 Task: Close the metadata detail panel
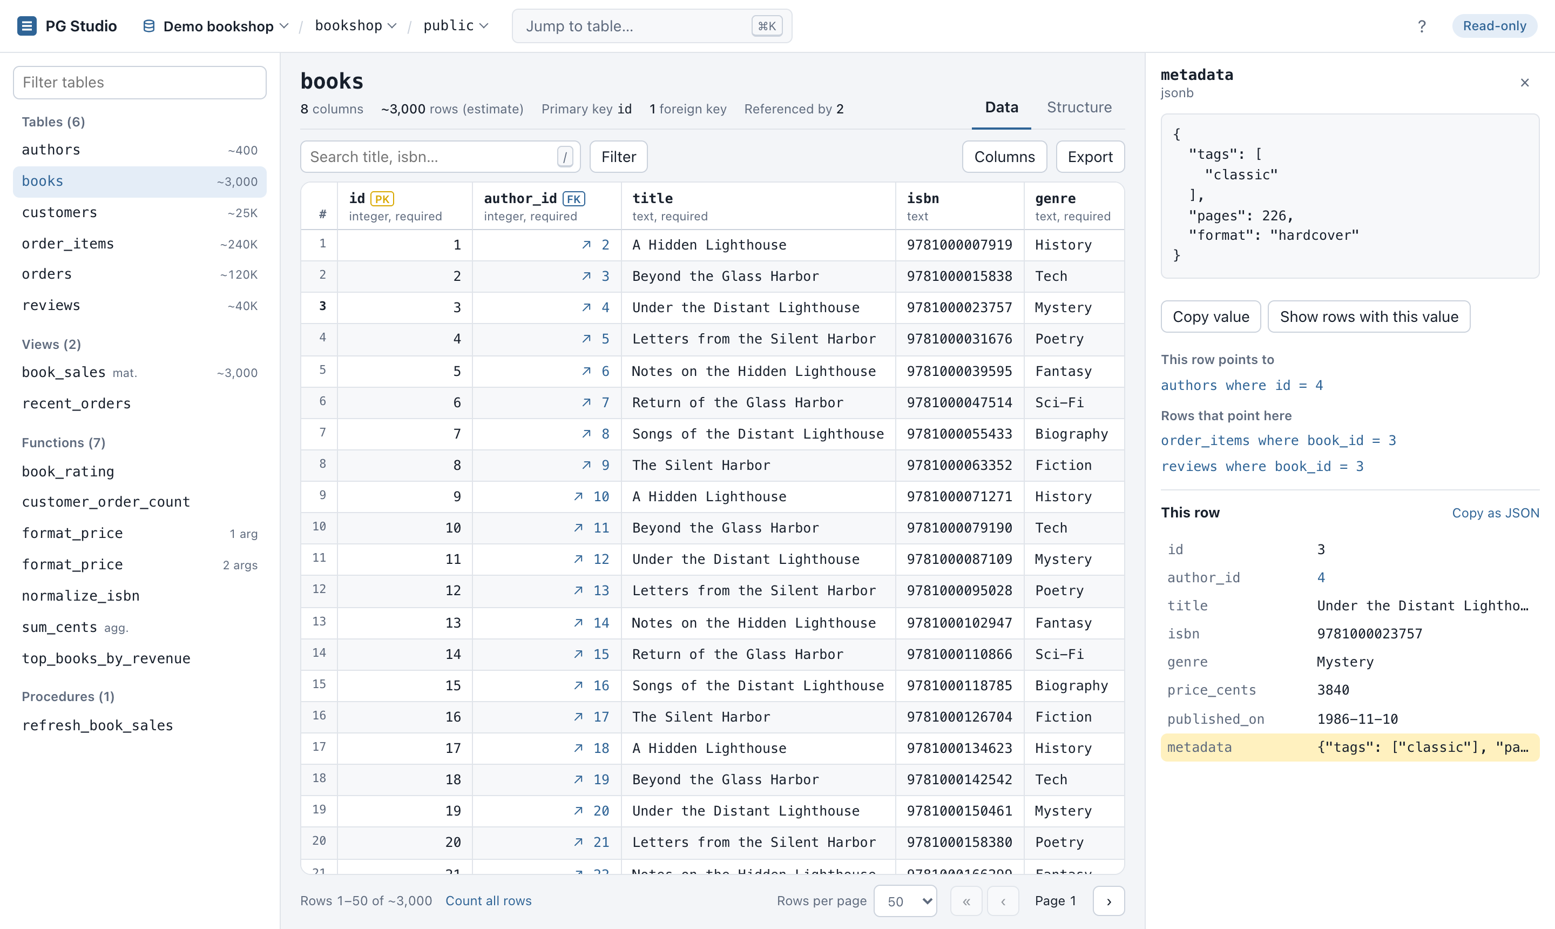click(1524, 83)
